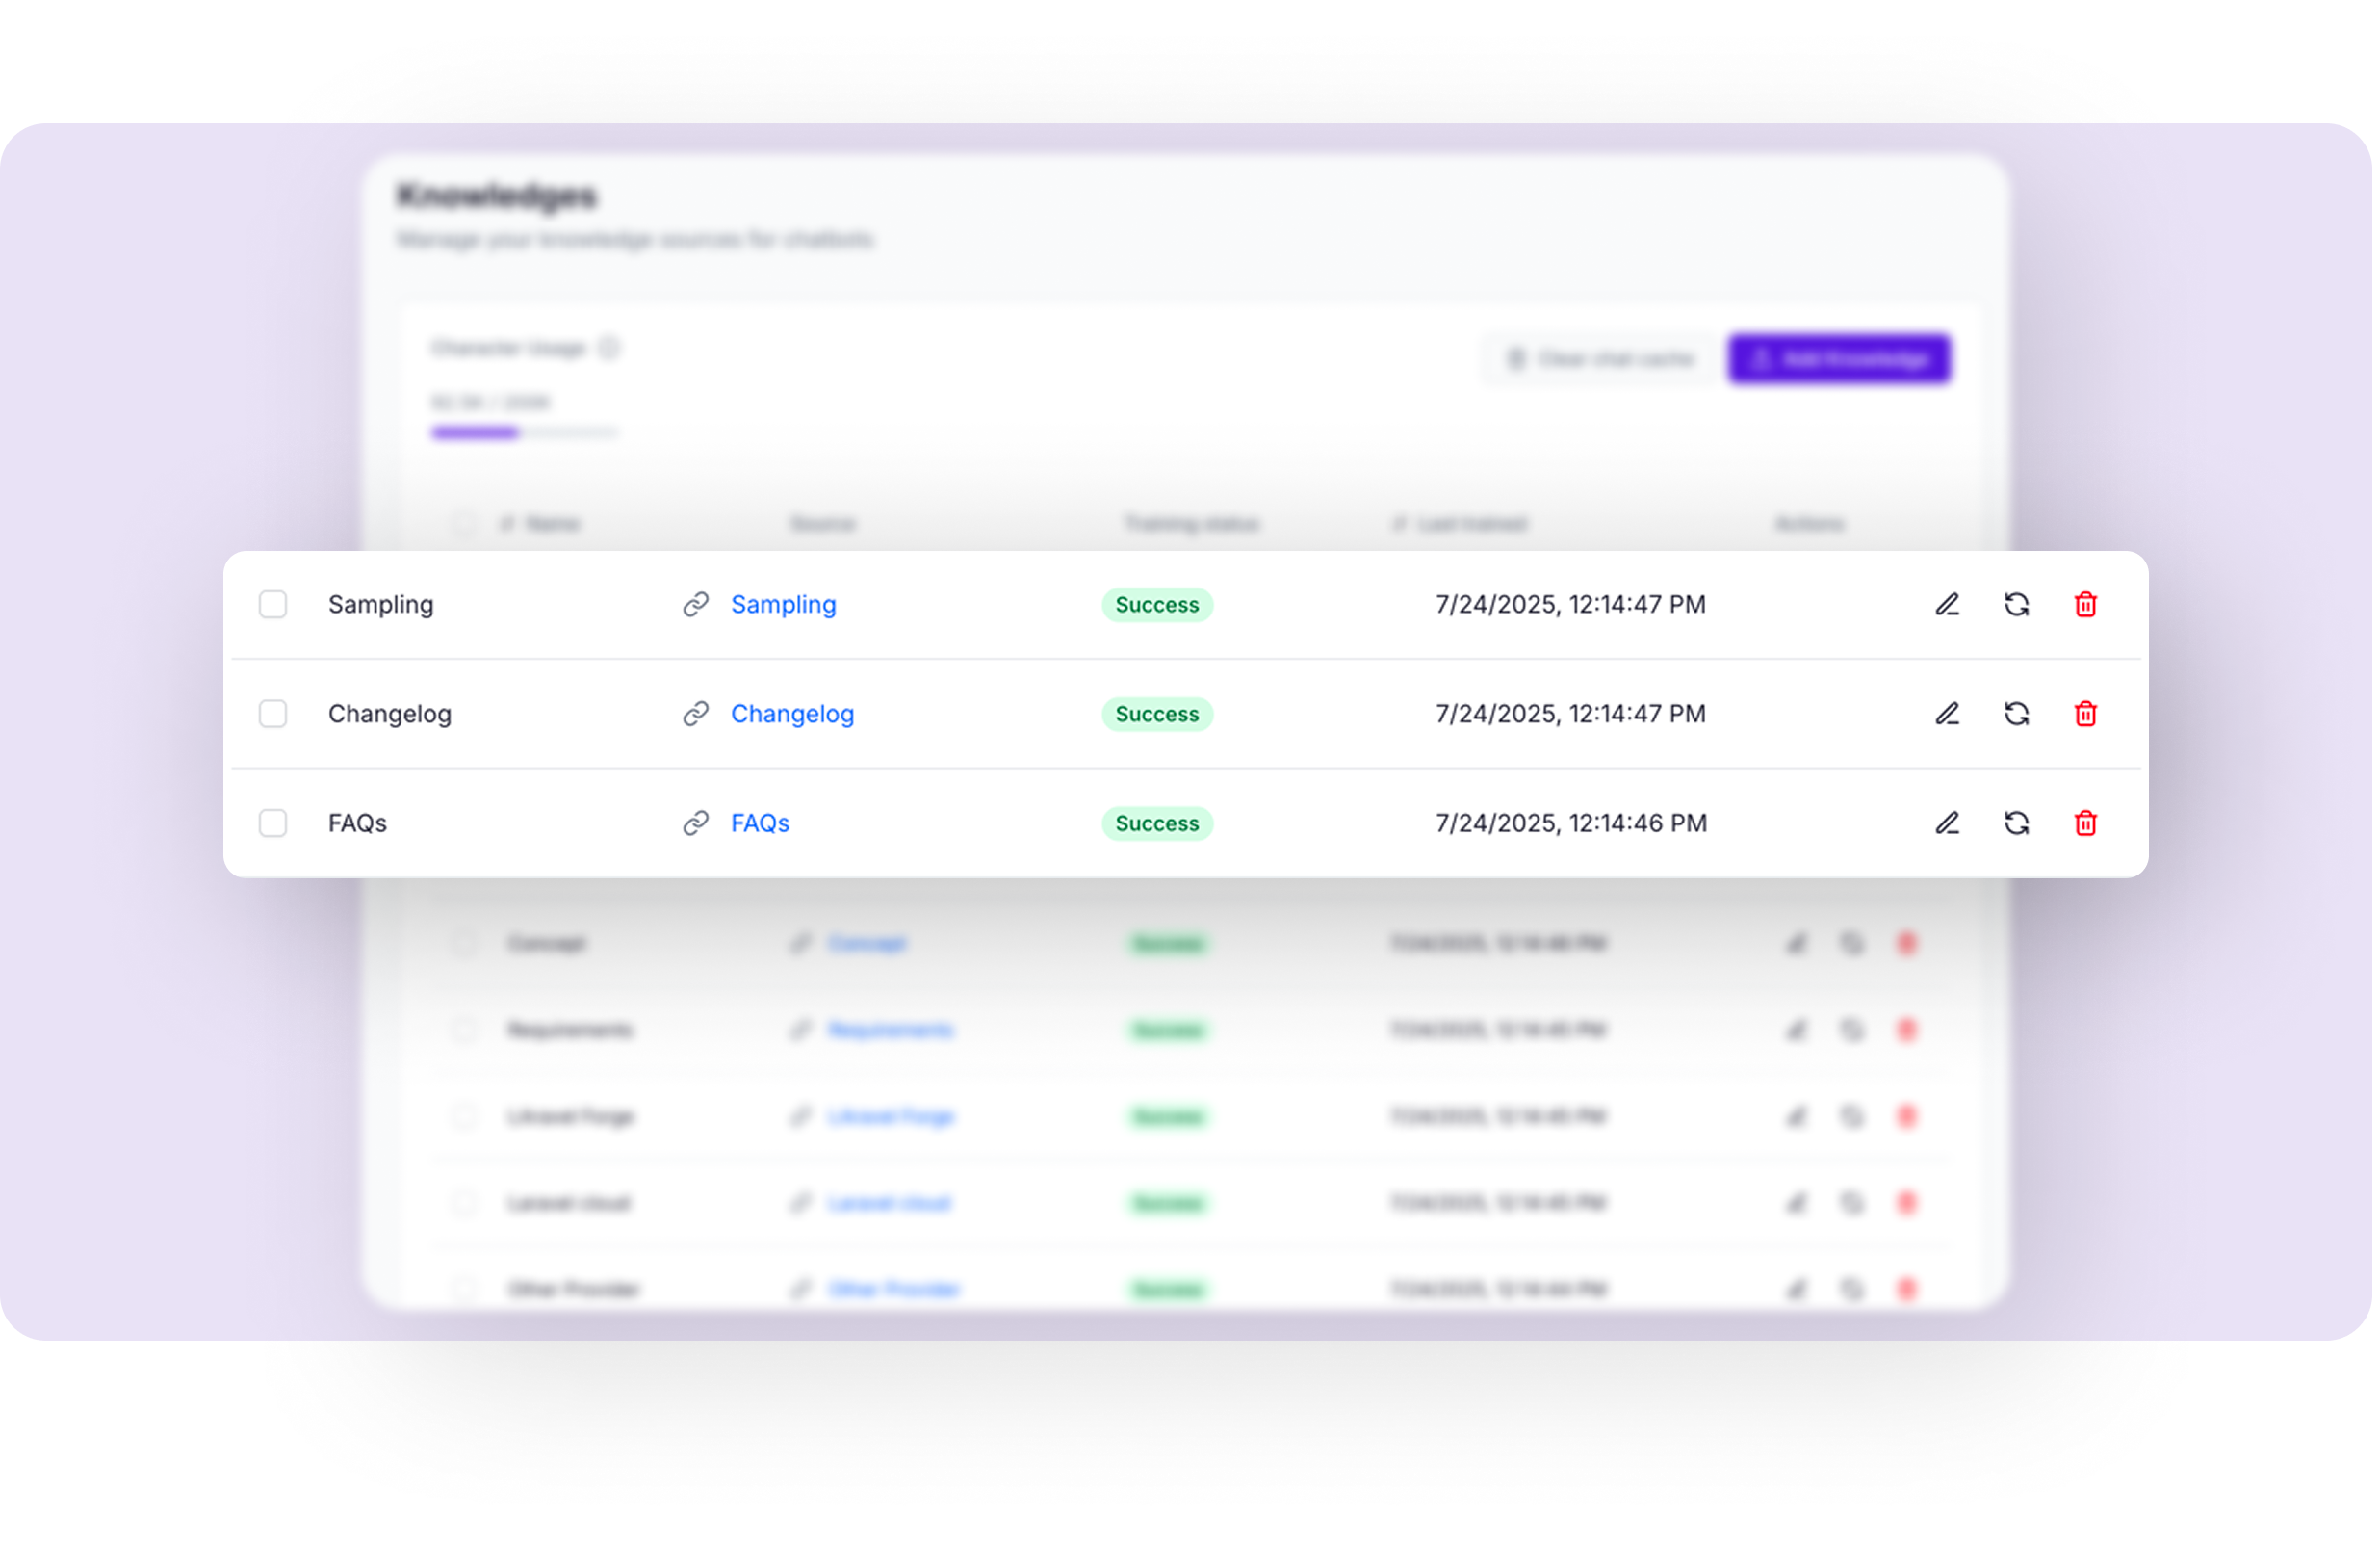Viewport: 2380px width, 1541px height.
Task: Refresh the Changelog training
Action: [x=2016, y=714]
